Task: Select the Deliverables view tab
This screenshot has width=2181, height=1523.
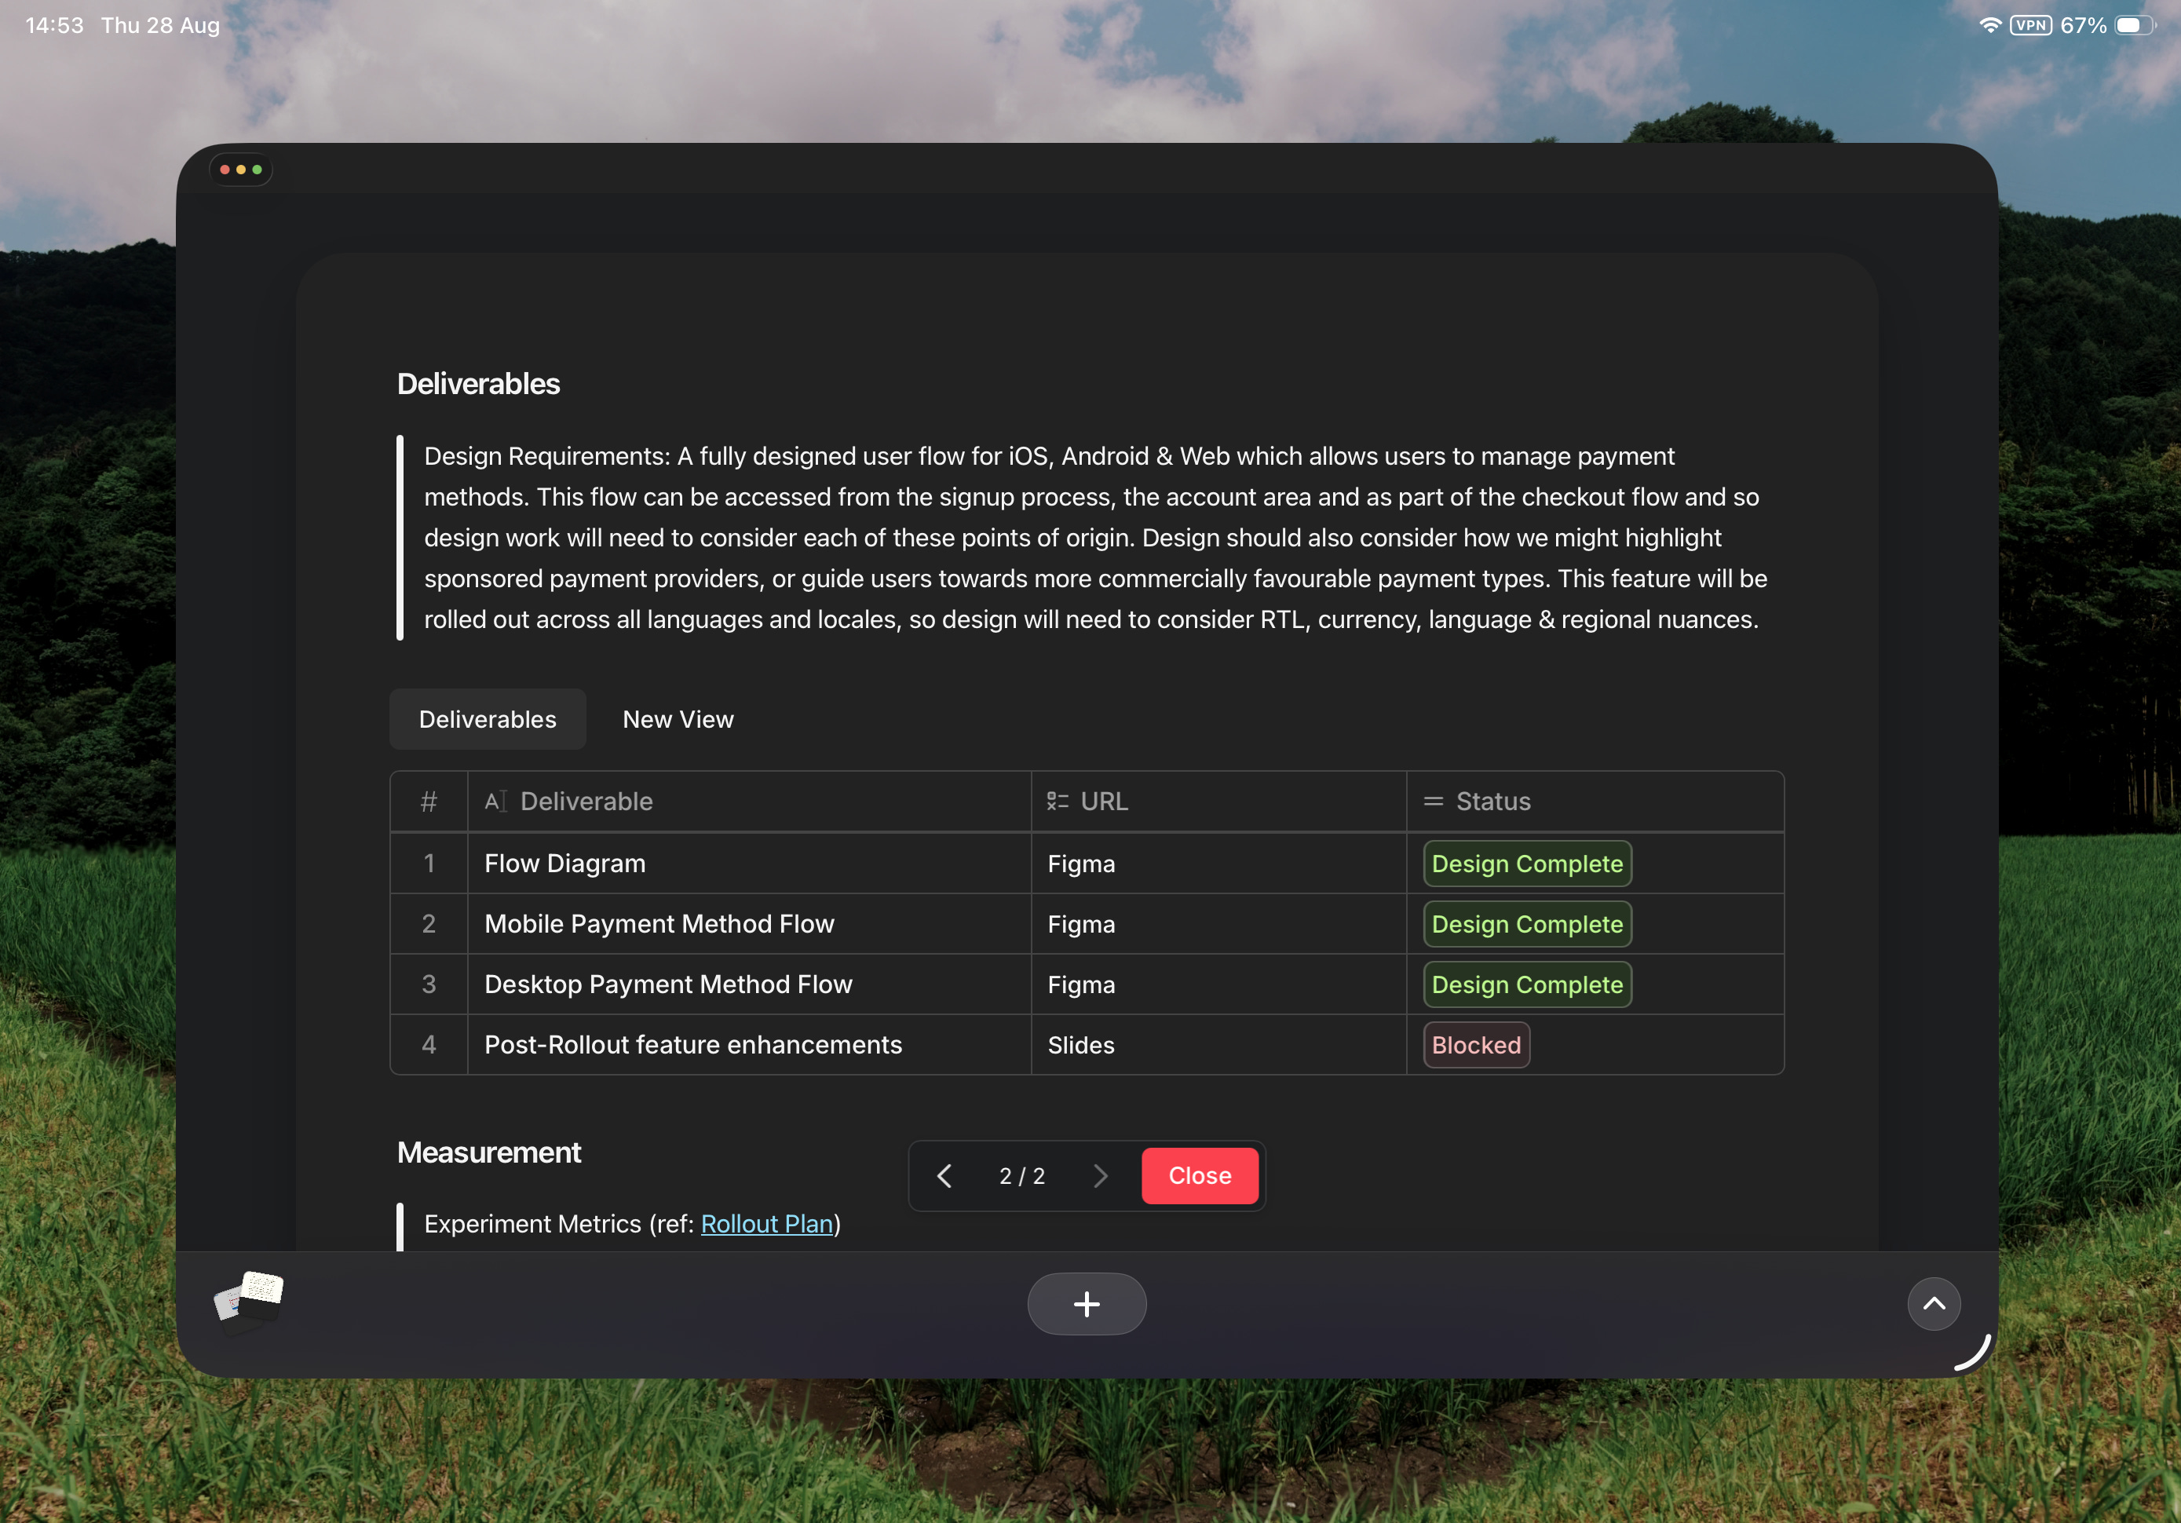Action: [488, 719]
